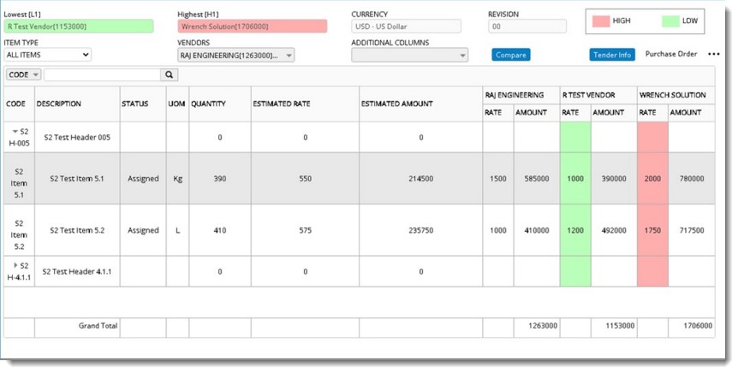Open the ITEM TYPE dropdown
738x373 pixels.
(x=47, y=55)
